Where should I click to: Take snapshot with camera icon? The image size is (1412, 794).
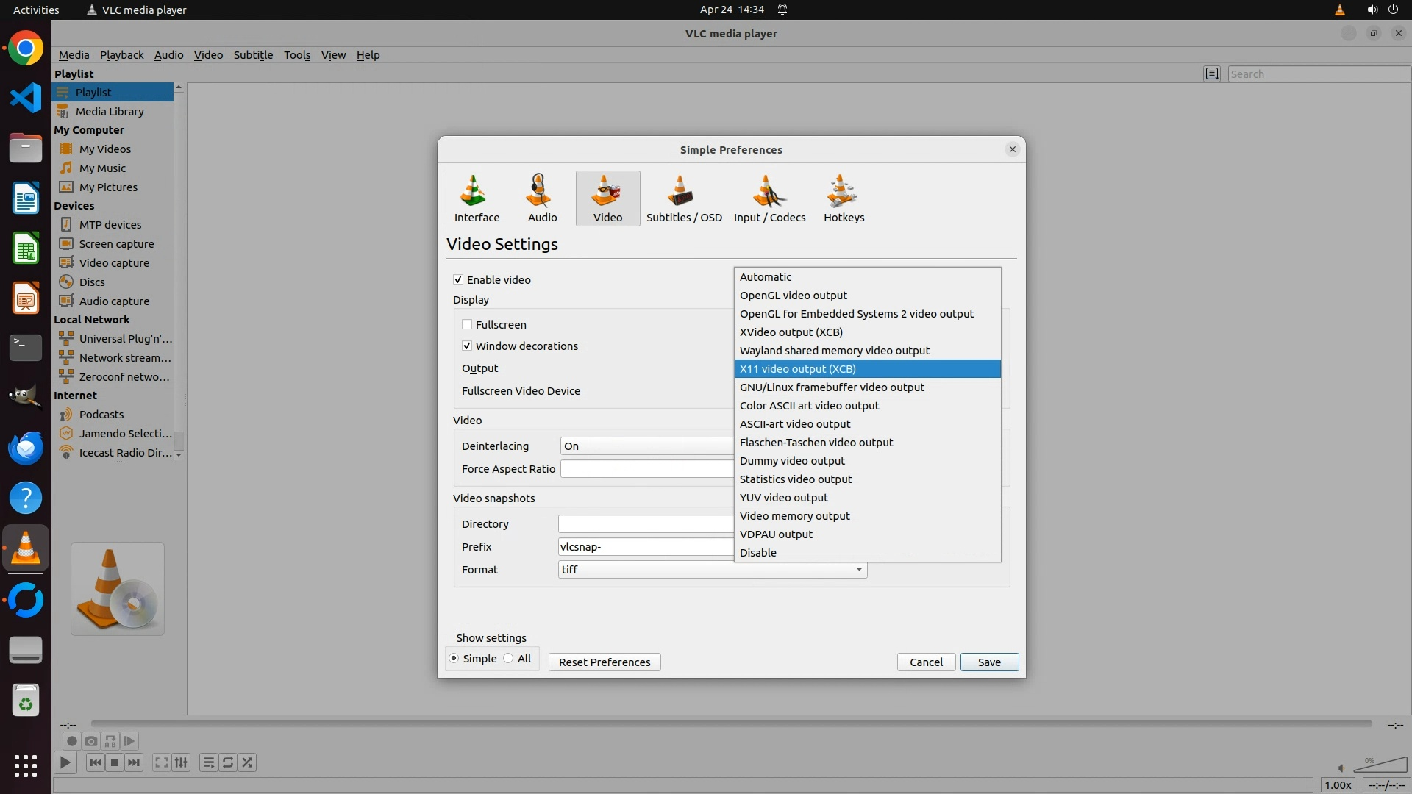click(x=90, y=741)
